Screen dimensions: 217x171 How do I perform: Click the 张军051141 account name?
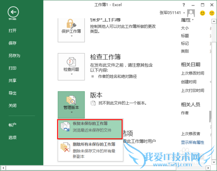click(x=170, y=13)
